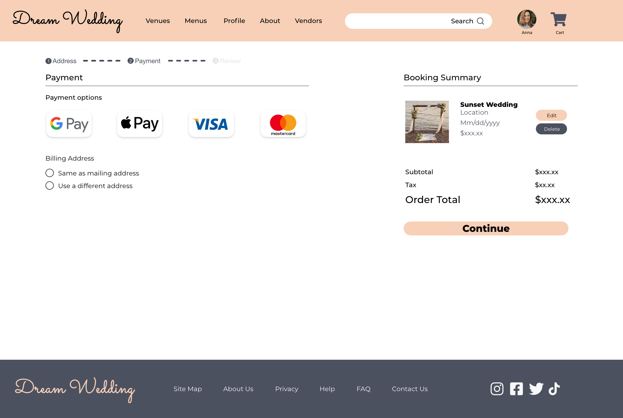Choose Apple Pay payment option

coord(140,124)
